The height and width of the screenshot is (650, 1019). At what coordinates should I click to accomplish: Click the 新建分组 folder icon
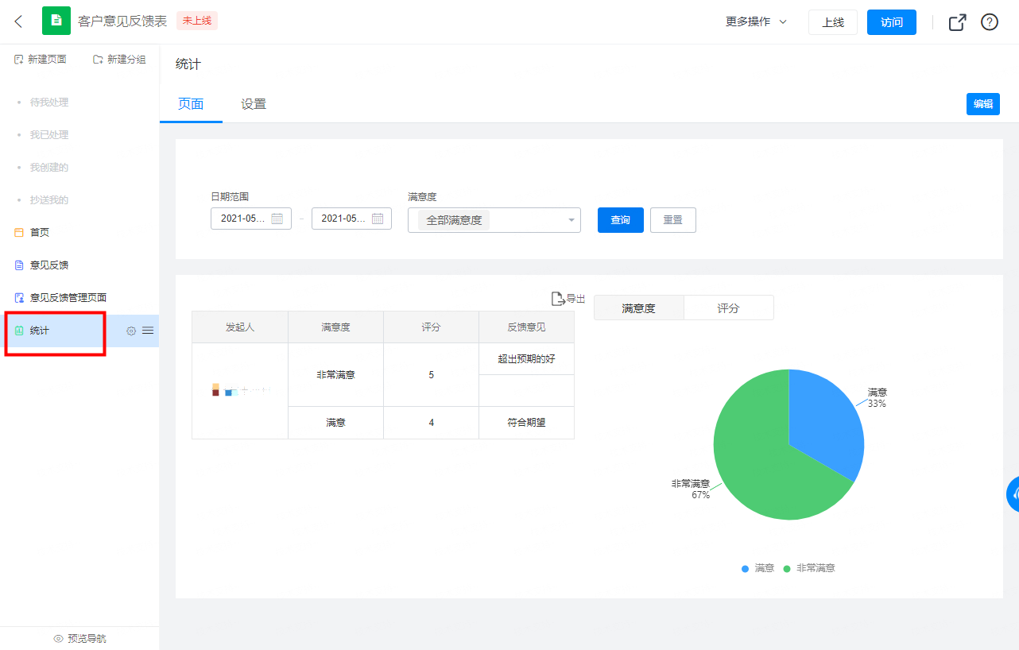tap(98, 60)
